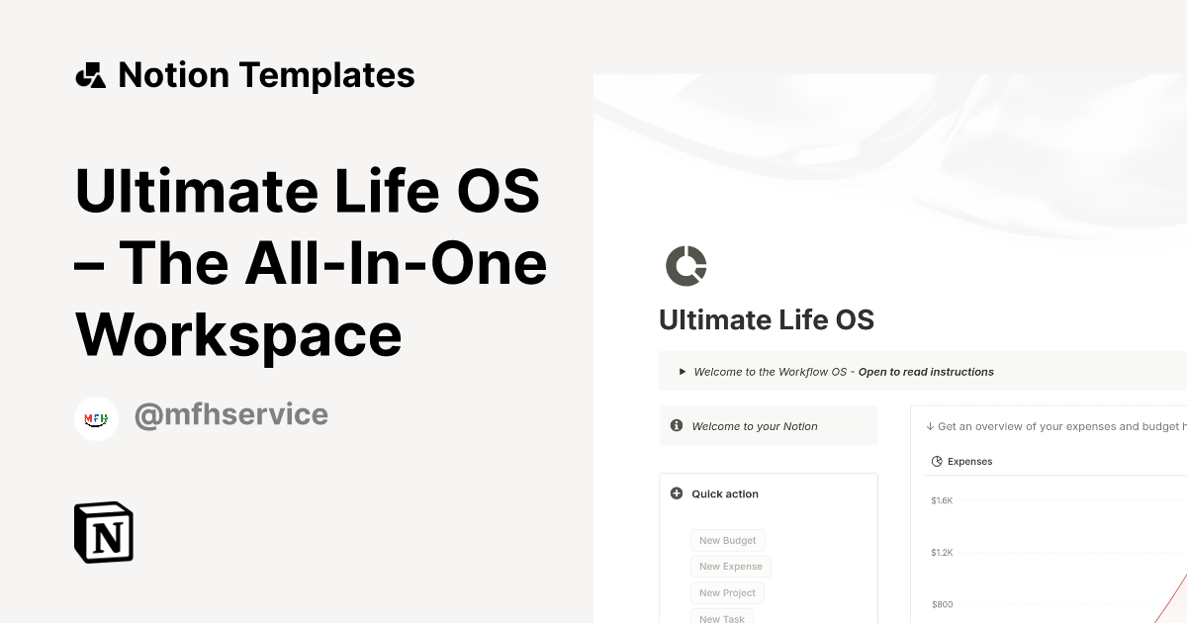Screen dimensions: 1187x623
Task: Click the MFH avatar beside @mfhservice
Action: pos(96,417)
